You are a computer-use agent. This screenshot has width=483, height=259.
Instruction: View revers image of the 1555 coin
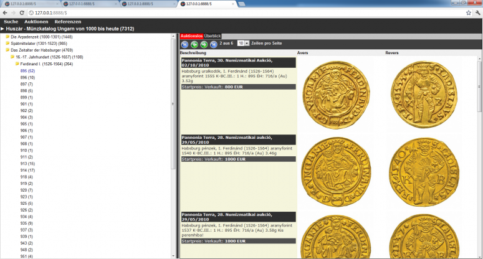(x=424, y=95)
